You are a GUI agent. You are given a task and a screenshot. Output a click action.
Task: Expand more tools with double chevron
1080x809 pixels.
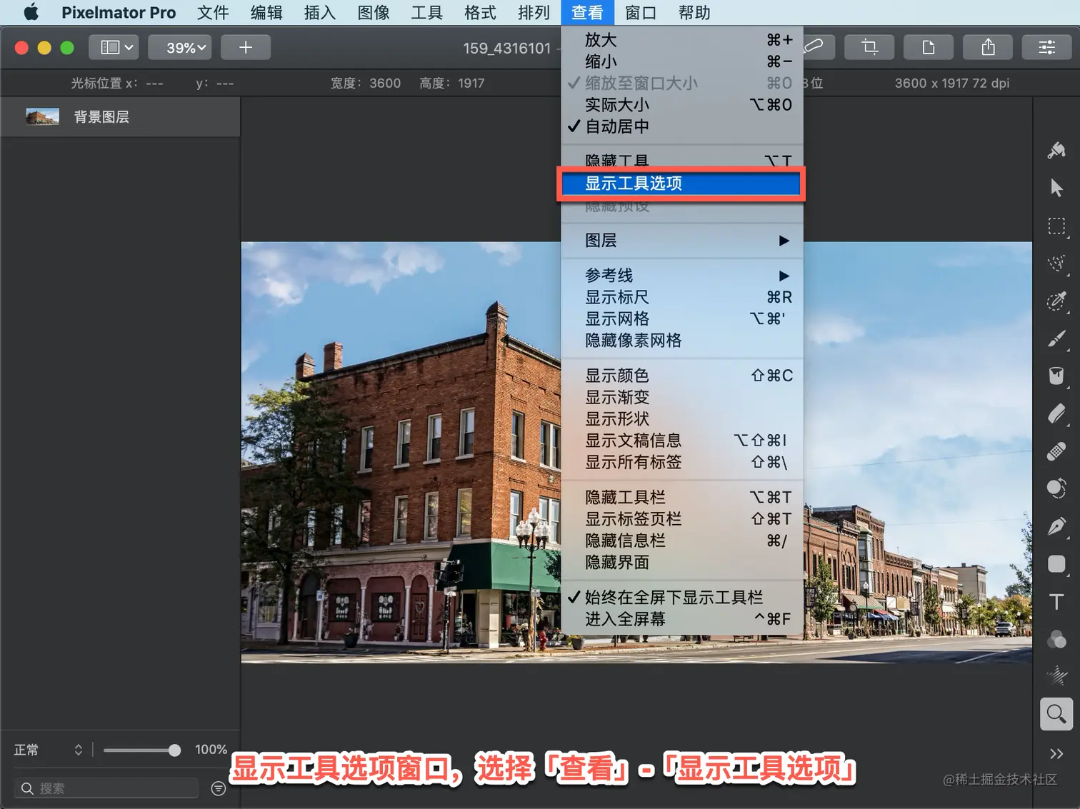coord(1056,753)
